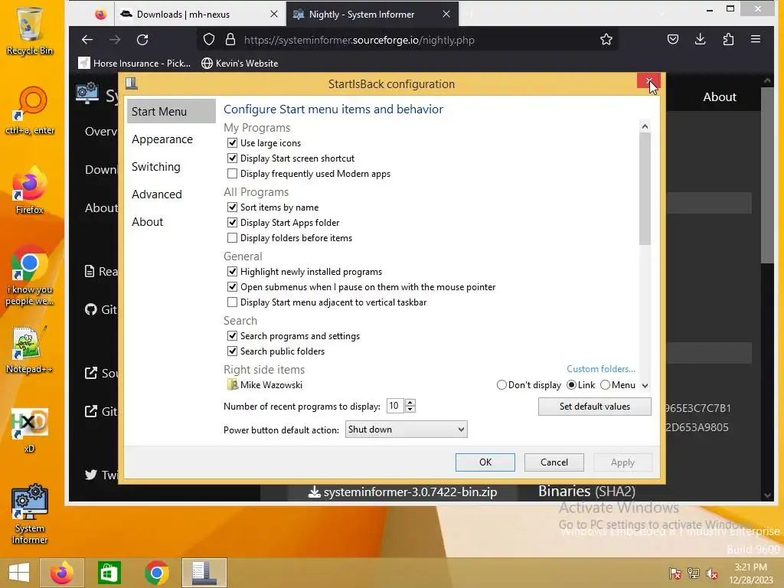Open the Store app in taskbar

(109, 573)
